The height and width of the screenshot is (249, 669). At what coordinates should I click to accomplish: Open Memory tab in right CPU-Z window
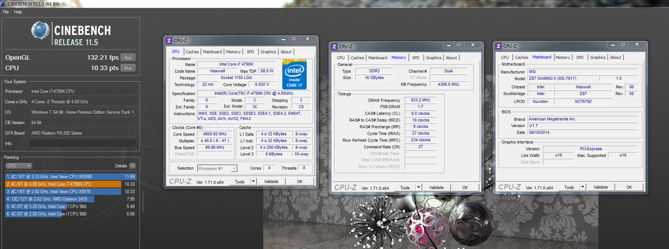coord(563,57)
